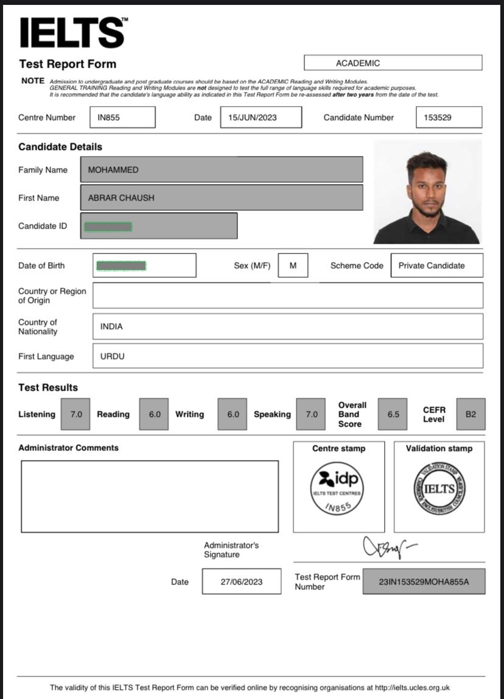
Task: Click the Administrator Comments text box
Action: click(150, 496)
